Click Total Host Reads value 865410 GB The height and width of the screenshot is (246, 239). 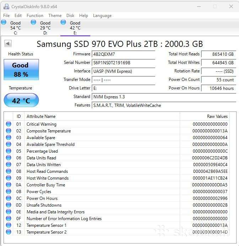pyautogui.click(x=219, y=54)
